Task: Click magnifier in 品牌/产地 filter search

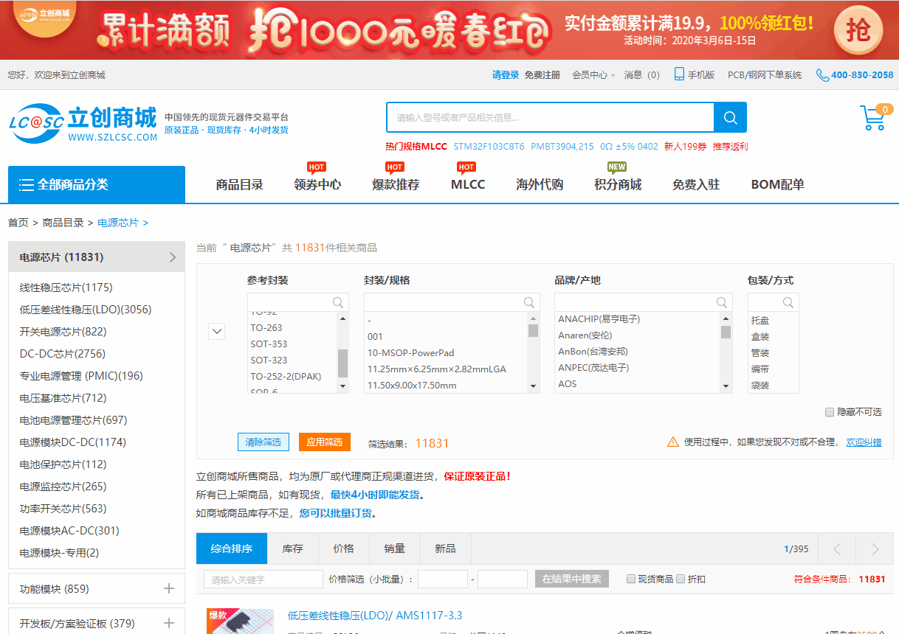Action: point(721,302)
